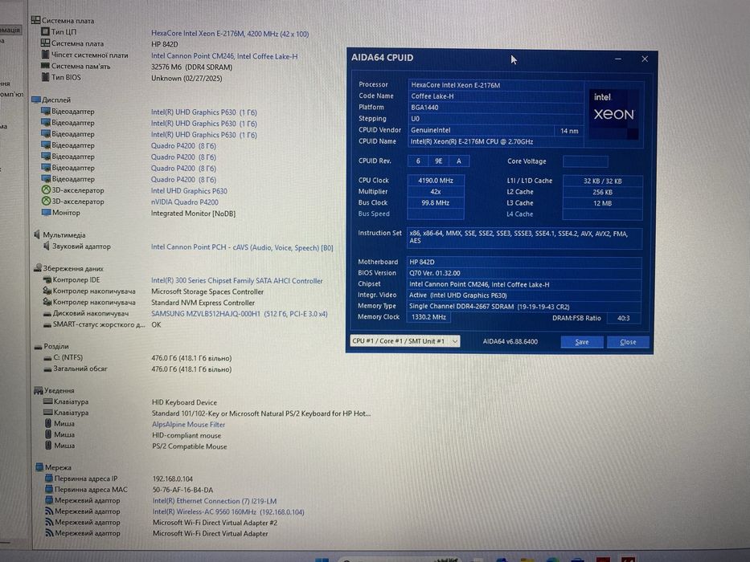Screen dimensions: 750x562
Task: Click the 14 nm process field
Action: point(569,130)
